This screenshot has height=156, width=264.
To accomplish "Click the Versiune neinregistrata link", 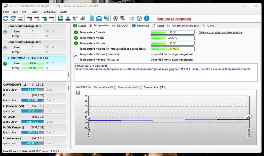I will coord(174,19).
